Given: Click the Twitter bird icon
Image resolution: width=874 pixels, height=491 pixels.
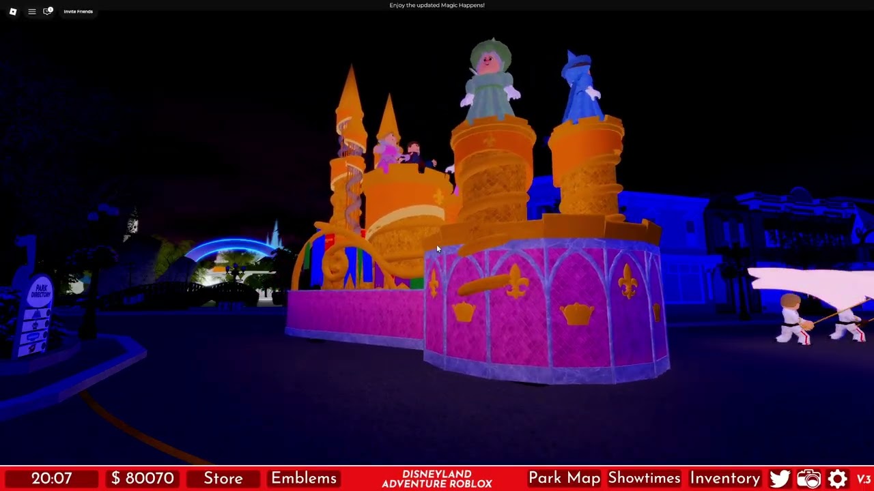Looking at the screenshot, I should [x=780, y=479].
